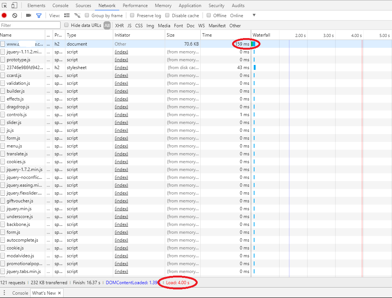Screen dimensions: 392x298
Task: Clear the network log
Action: click(15, 15)
